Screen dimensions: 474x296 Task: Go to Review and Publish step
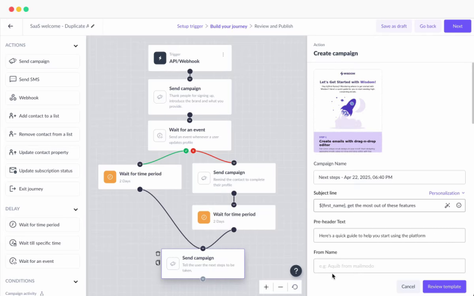(x=274, y=26)
